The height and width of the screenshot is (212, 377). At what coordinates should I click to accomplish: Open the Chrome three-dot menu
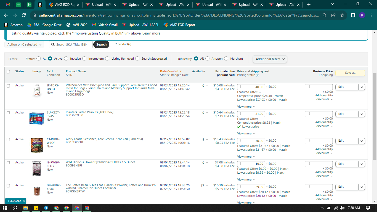tap(371, 15)
